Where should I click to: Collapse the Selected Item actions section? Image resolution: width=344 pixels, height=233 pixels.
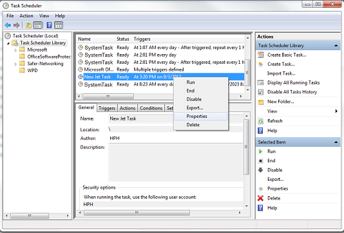coord(336,142)
